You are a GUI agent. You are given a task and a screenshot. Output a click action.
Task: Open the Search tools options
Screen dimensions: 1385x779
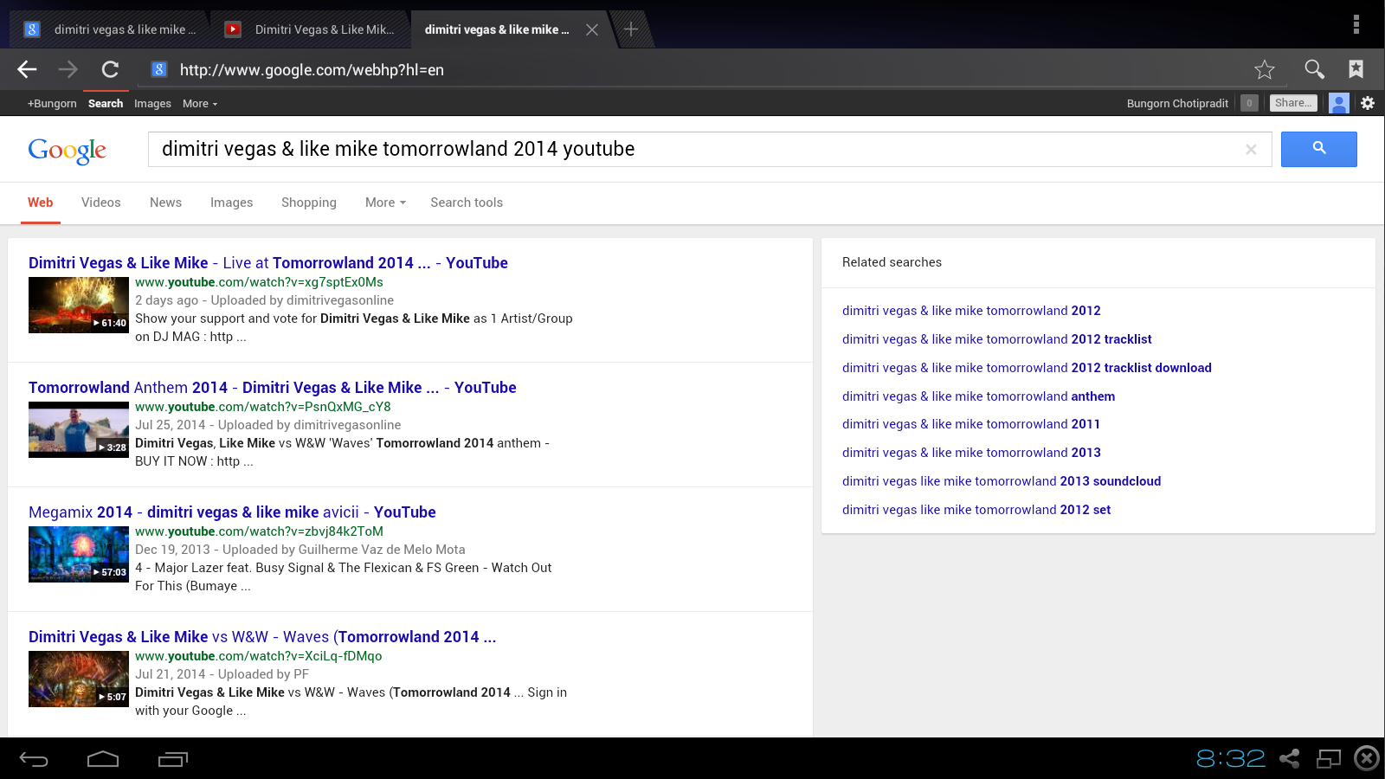tap(467, 203)
